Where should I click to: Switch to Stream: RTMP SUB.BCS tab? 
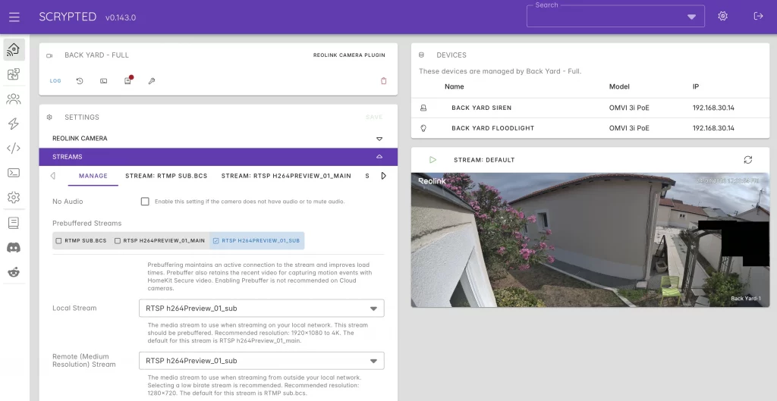pyautogui.click(x=166, y=176)
